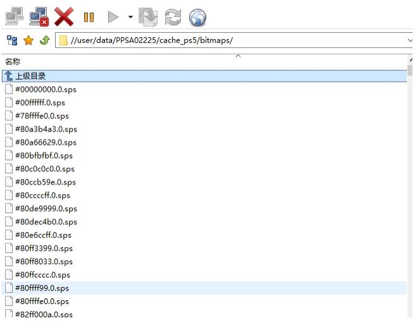Image resolution: width=415 pixels, height=335 pixels.
Task: Start the queue with the play icon
Action: (x=113, y=17)
